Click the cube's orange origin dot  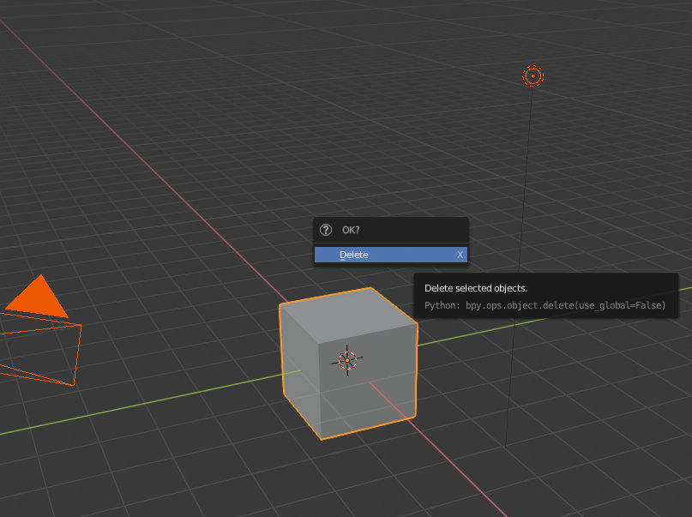pos(347,360)
